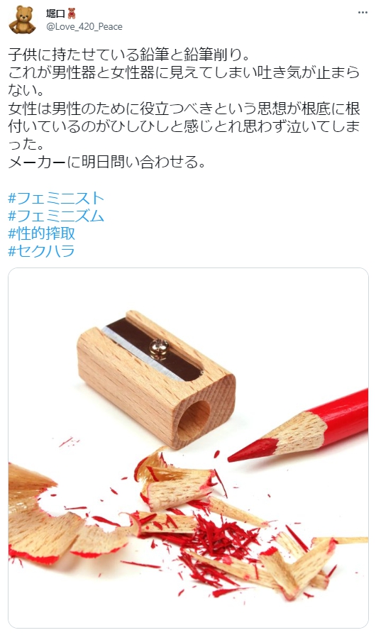
Task: Open the #セクハラ hashtag
Action: coord(42,251)
